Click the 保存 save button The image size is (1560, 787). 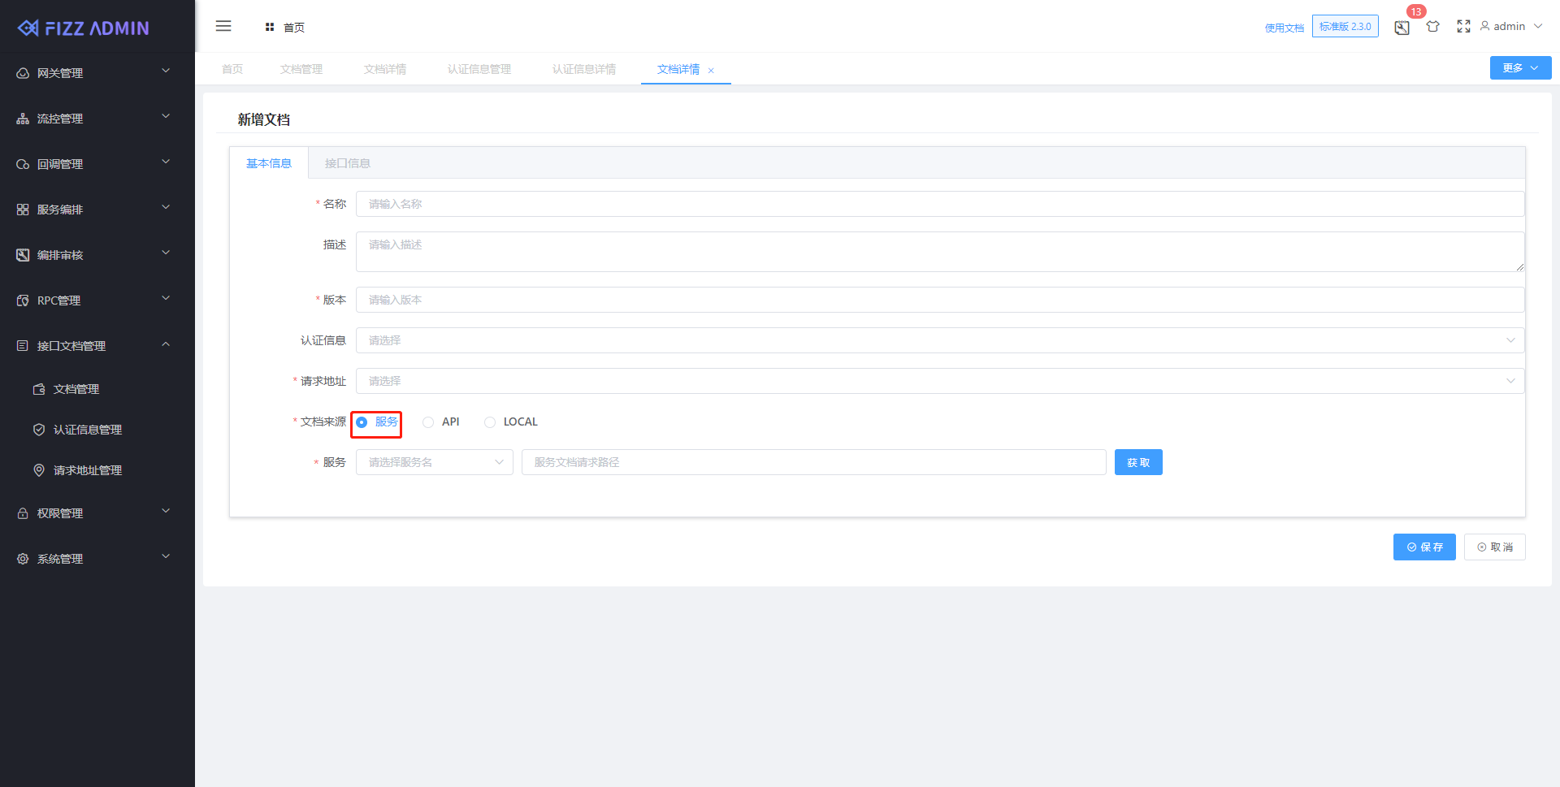[x=1423, y=547]
